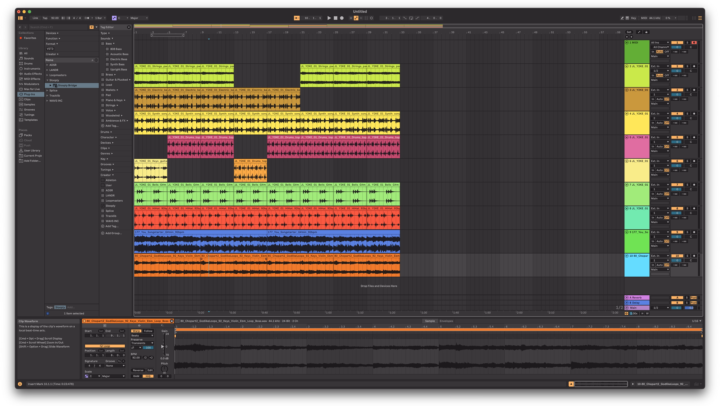This screenshot has height=406, width=720.
Task: Close the Tag Editor panel
Action: point(129,27)
